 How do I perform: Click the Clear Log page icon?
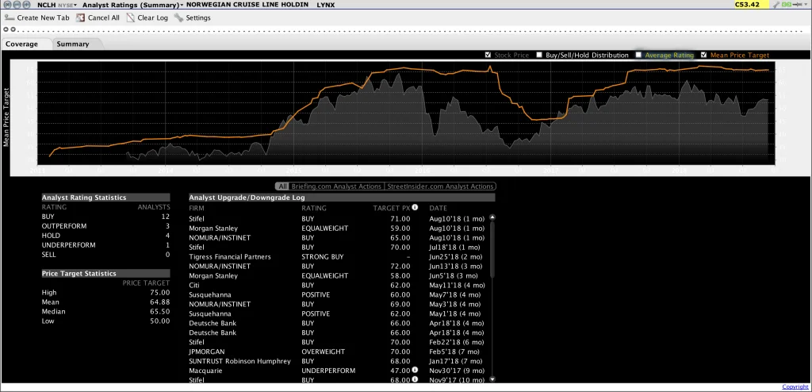pyautogui.click(x=129, y=17)
